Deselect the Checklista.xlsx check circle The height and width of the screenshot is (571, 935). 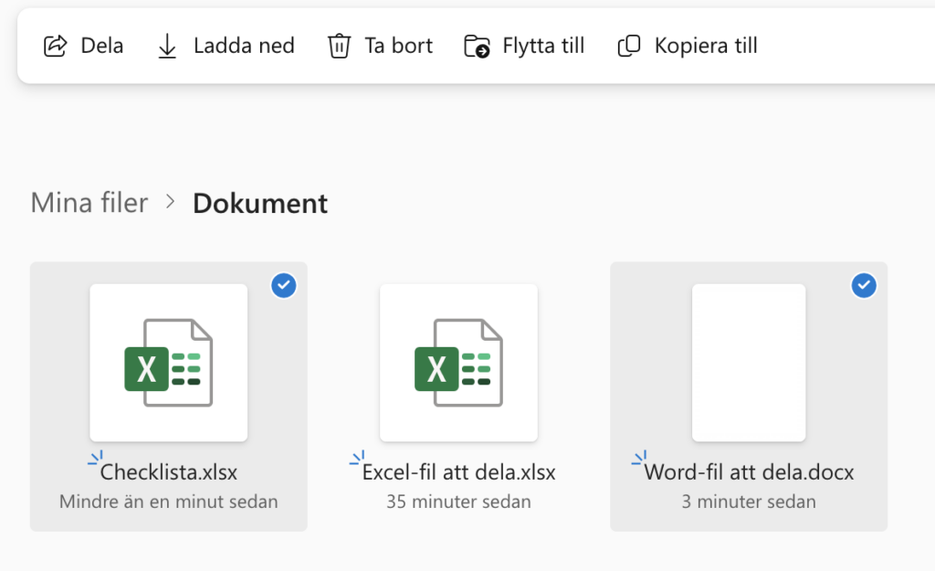point(284,285)
